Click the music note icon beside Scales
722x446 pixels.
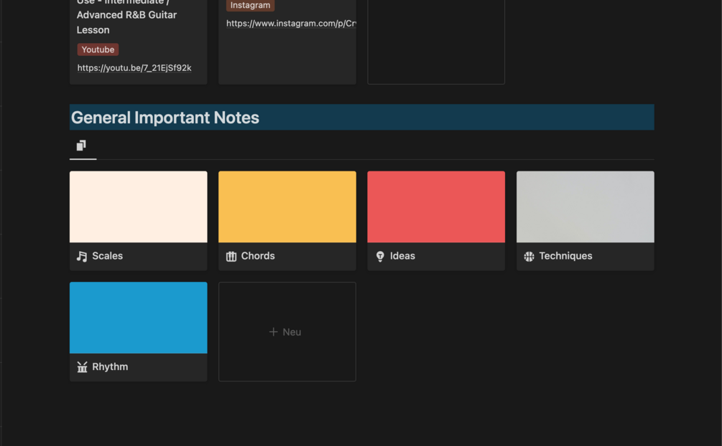(x=82, y=256)
